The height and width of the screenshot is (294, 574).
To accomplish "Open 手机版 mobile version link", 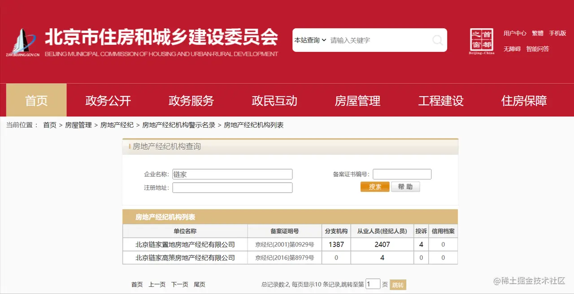I will click(557, 33).
